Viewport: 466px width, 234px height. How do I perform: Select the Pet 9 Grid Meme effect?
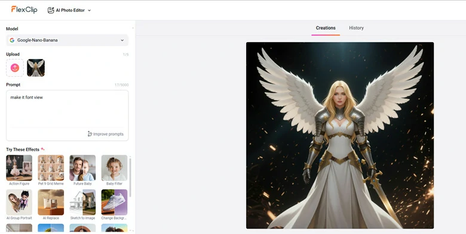click(51, 170)
